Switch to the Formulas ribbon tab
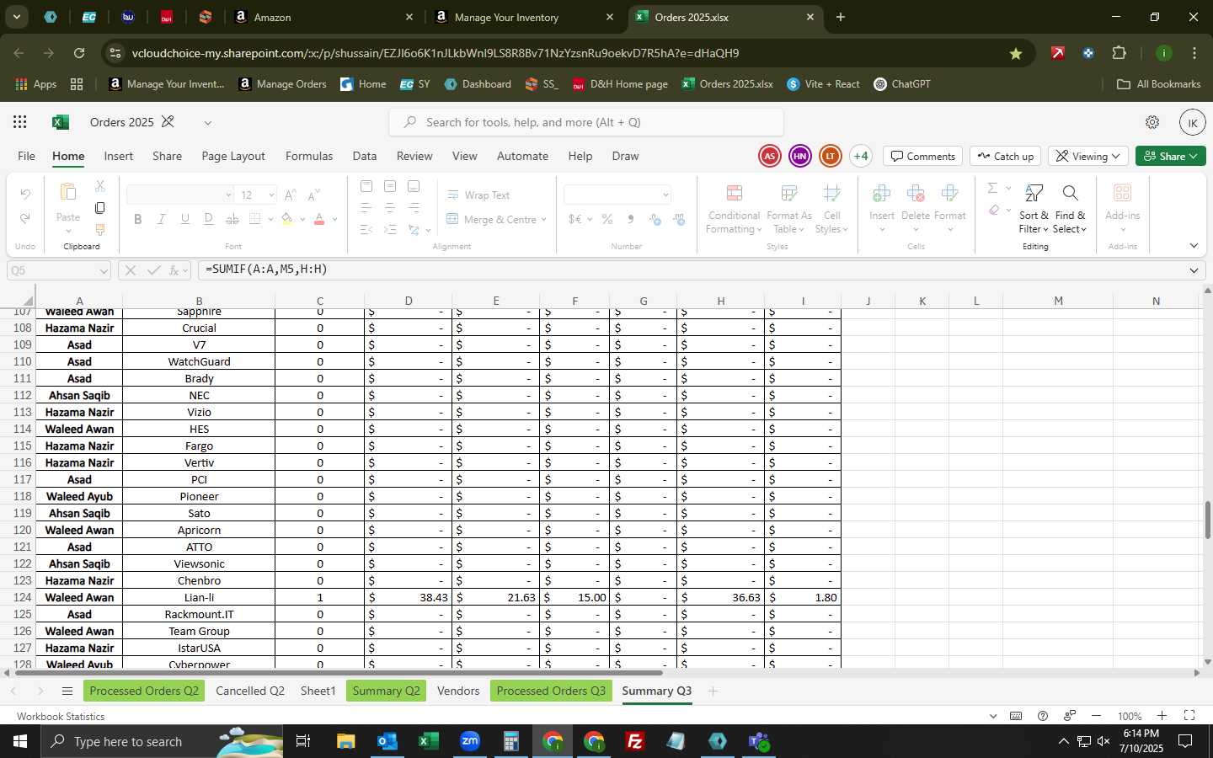Screen dimensions: 1213x758 [x=309, y=156]
